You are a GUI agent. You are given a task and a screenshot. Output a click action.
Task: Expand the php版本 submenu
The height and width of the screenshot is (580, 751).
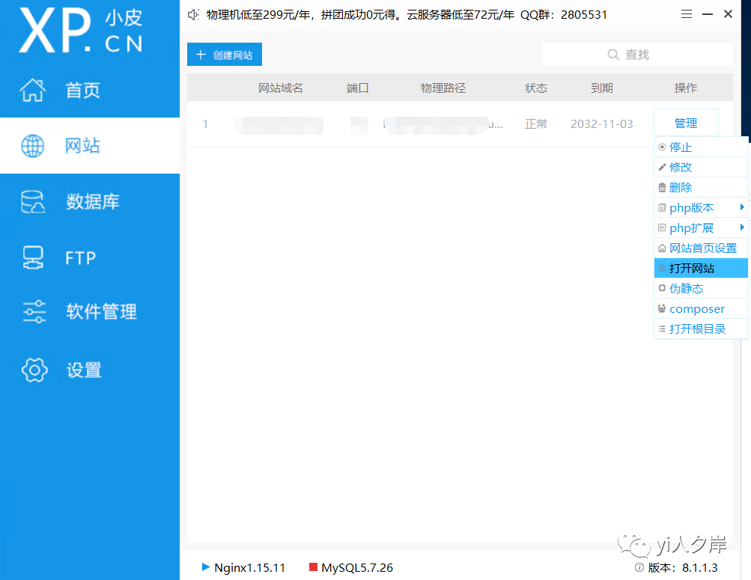coord(701,208)
